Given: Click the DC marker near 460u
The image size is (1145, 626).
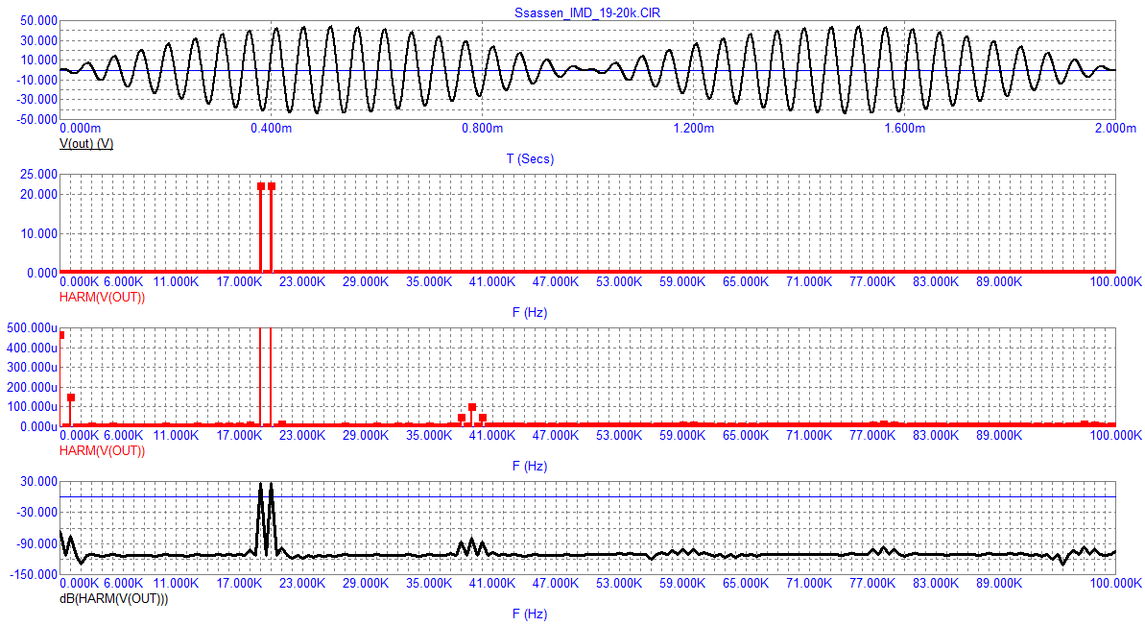Looking at the screenshot, I should (x=61, y=336).
